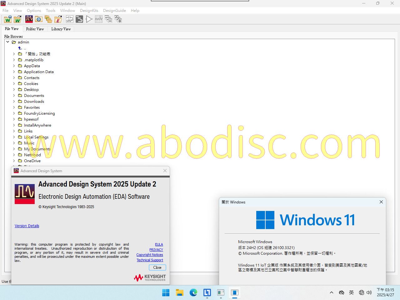The height and width of the screenshot is (300, 400).
Task: Open the data display waveform grid icon
Action: click(99, 19)
